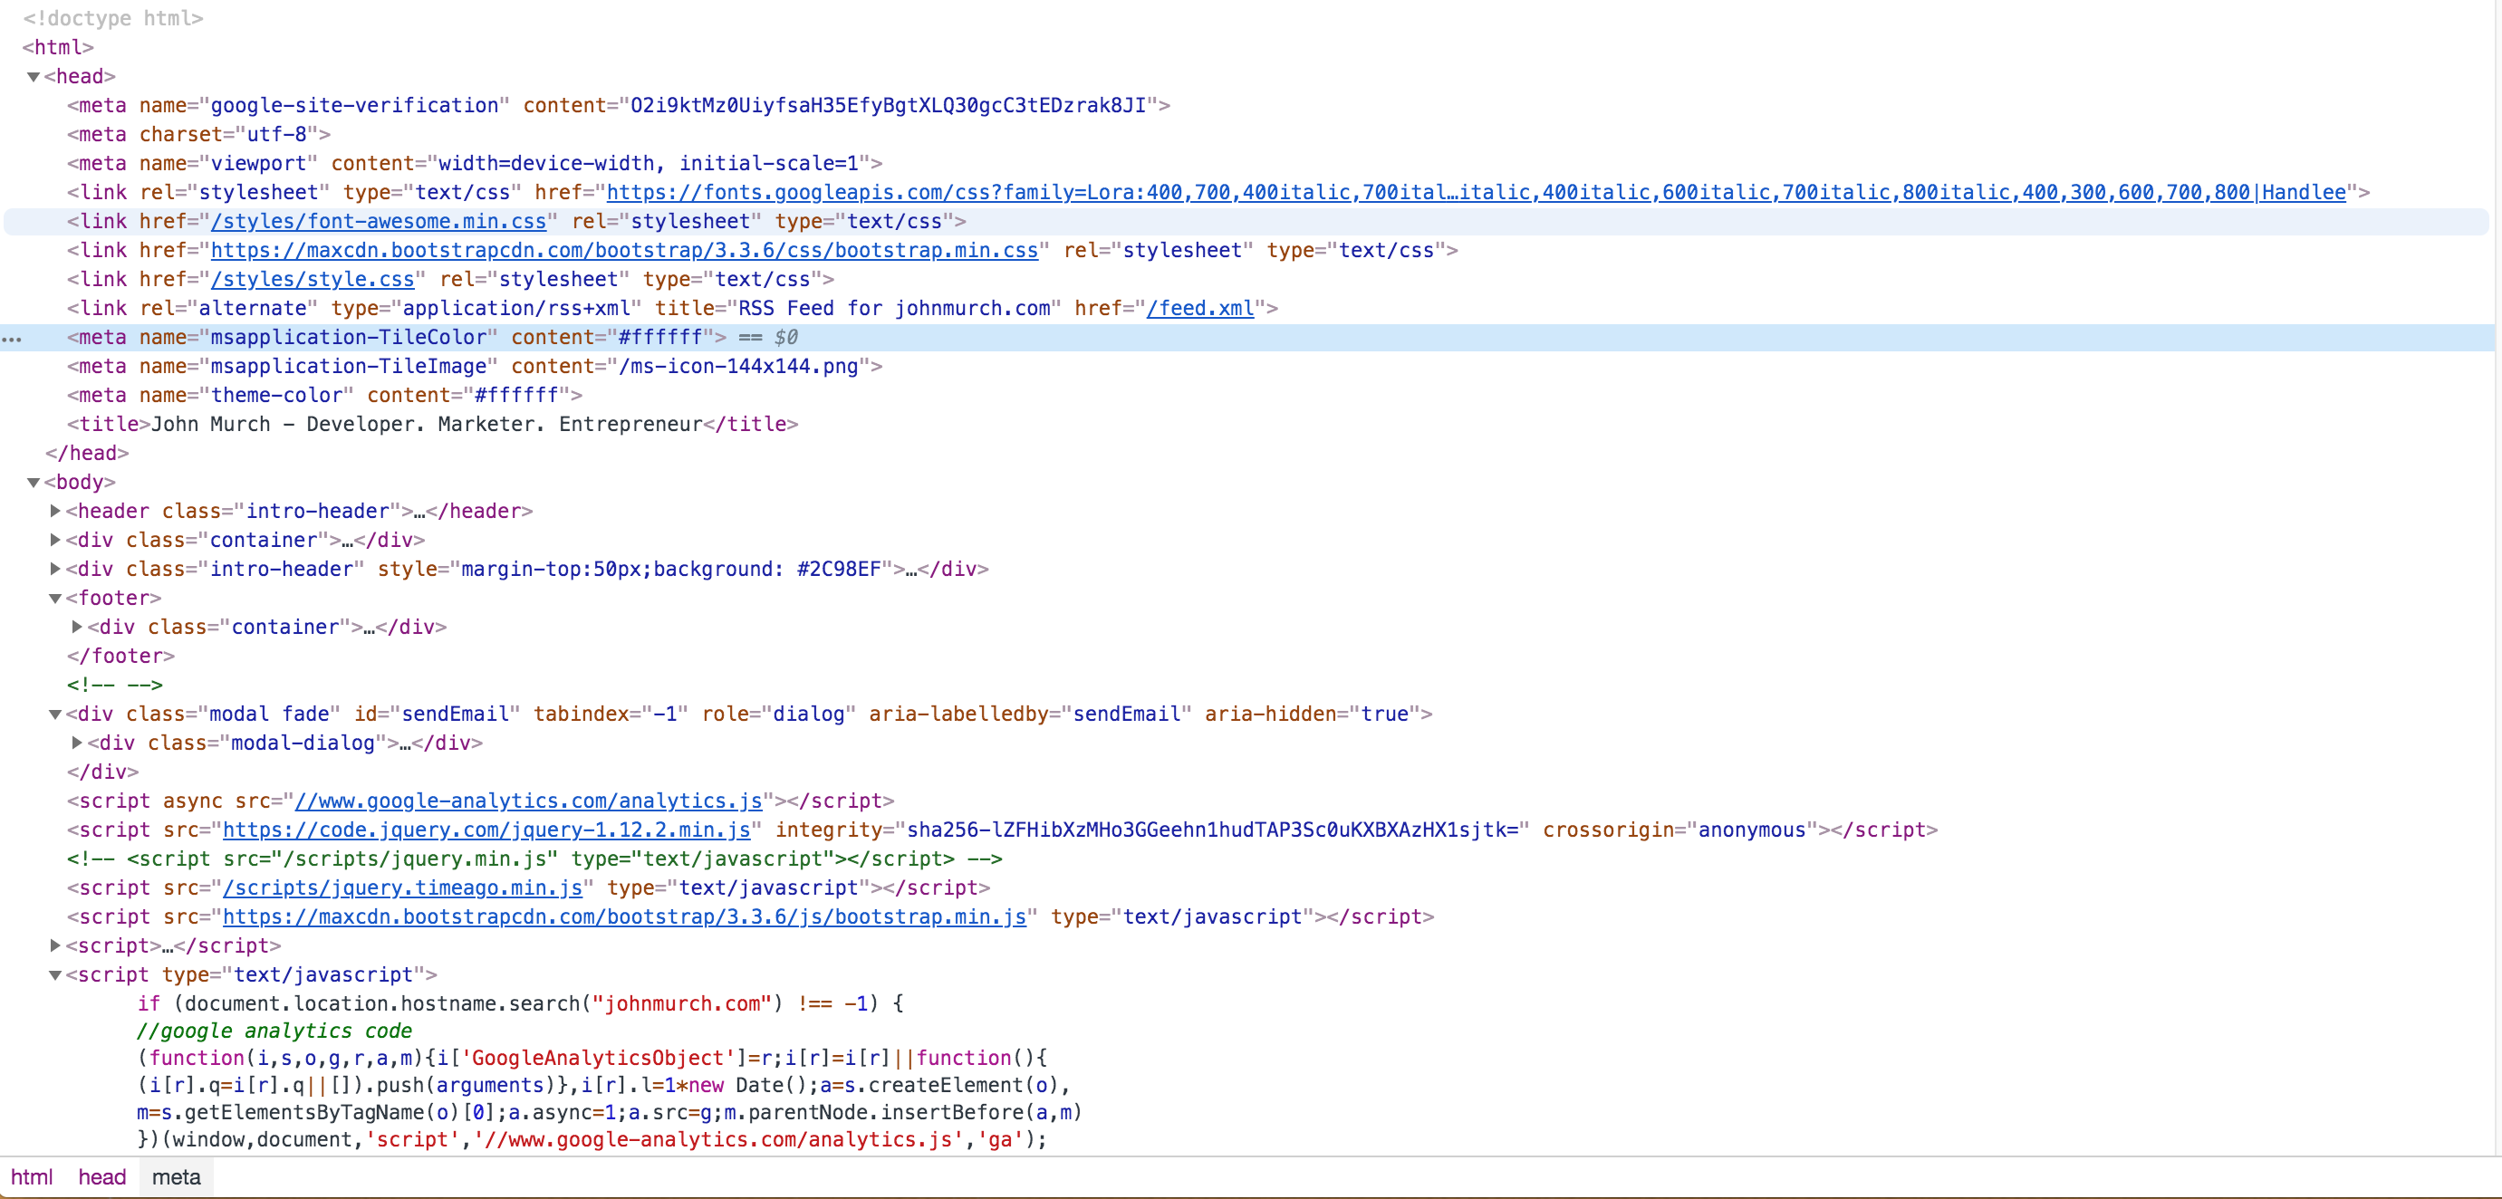Expand the intro-header div with margin-top style
Viewport: 2502px width, 1199px height.
pos(55,569)
